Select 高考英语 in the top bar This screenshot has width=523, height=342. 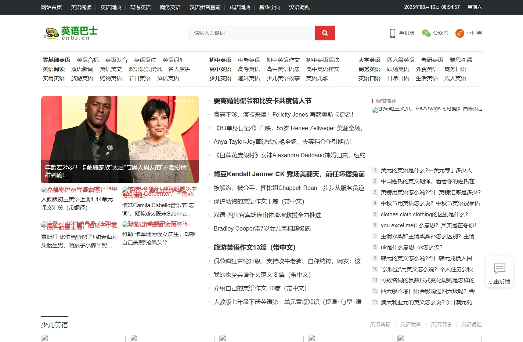141,7
